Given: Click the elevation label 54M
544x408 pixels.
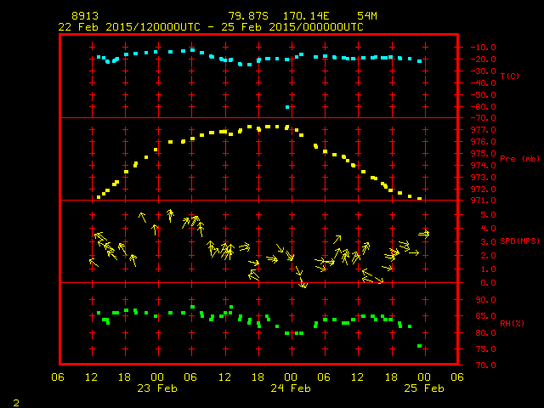Looking at the screenshot, I should click(x=367, y=16).
